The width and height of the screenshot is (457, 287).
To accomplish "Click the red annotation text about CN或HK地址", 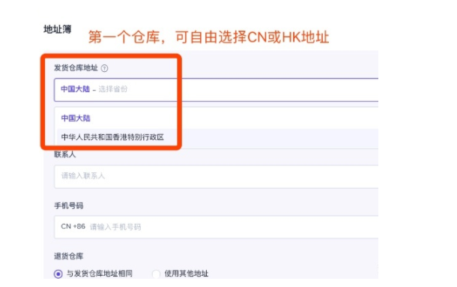I will tap(209, 37).
